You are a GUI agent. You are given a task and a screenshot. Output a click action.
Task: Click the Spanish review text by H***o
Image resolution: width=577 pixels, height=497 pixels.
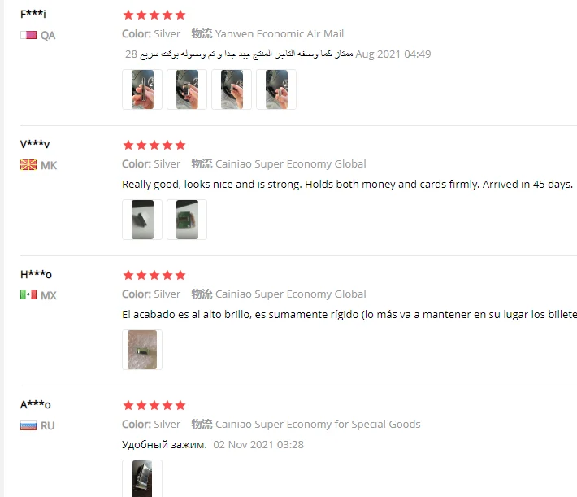(349, 315)
